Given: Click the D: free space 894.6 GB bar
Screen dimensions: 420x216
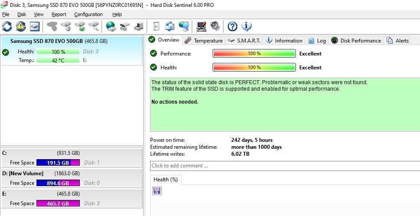Looking at the screenshot, I should tap(58, 183).
